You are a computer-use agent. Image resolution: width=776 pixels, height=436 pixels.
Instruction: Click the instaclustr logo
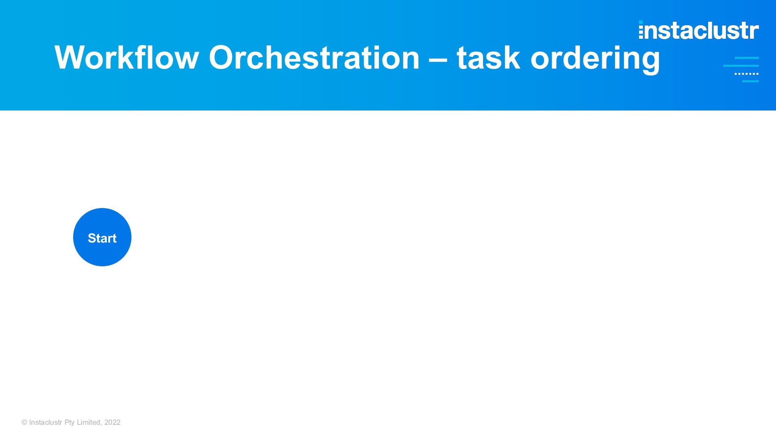[x=699, y=30]
